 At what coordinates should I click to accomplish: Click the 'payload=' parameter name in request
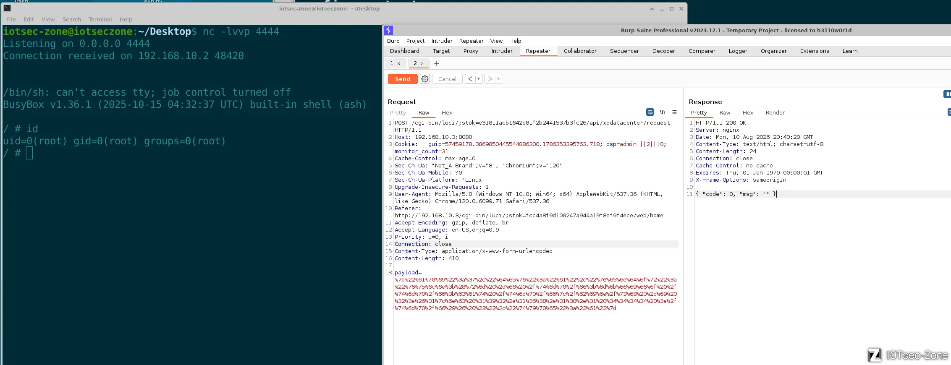click(408, 273)
